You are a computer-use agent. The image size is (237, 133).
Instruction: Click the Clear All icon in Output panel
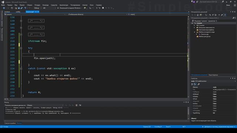77,105
